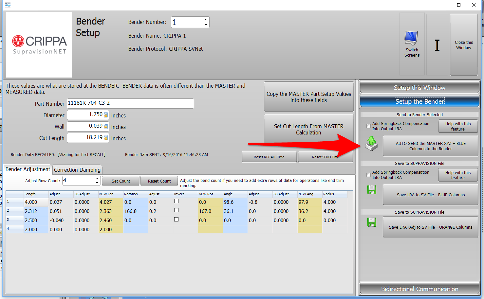The height and width of the screenshot is (299, 484).
Task: Open calculator icon in Cut Length field
Action: [x=106, y=138]
